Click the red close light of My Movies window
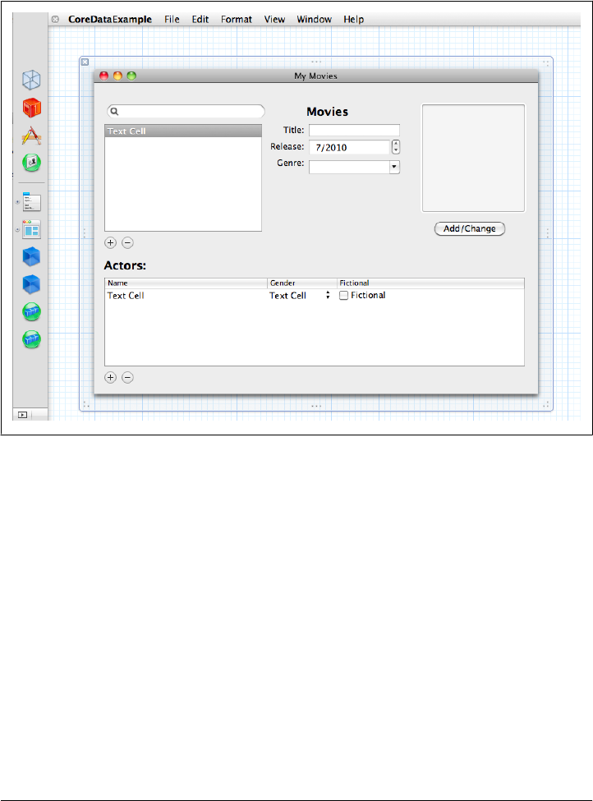The width and height of the screenshot is (593, 801). [x=103, y=76]
